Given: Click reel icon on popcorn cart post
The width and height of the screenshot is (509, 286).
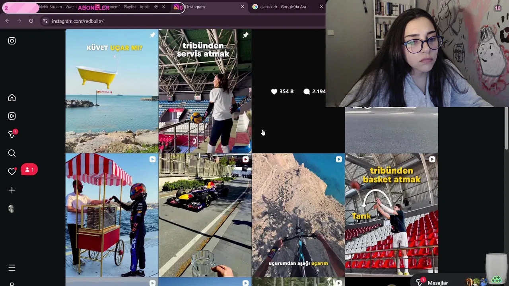Looking at the screenshot, I should [152, 160].
